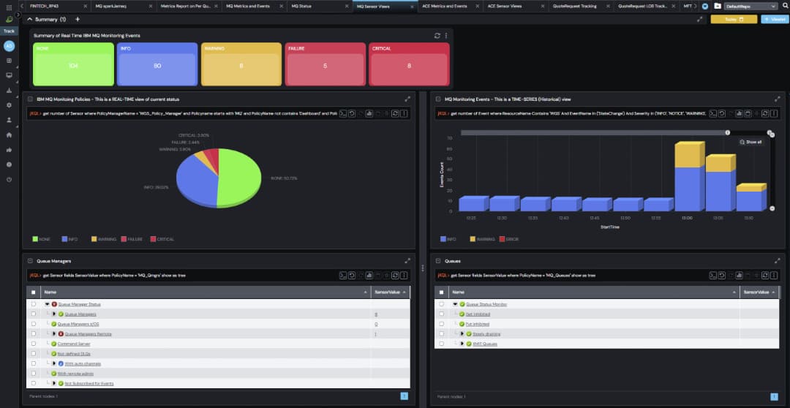Expand the Queues viewlet to fullscreen

pos(778,261)
